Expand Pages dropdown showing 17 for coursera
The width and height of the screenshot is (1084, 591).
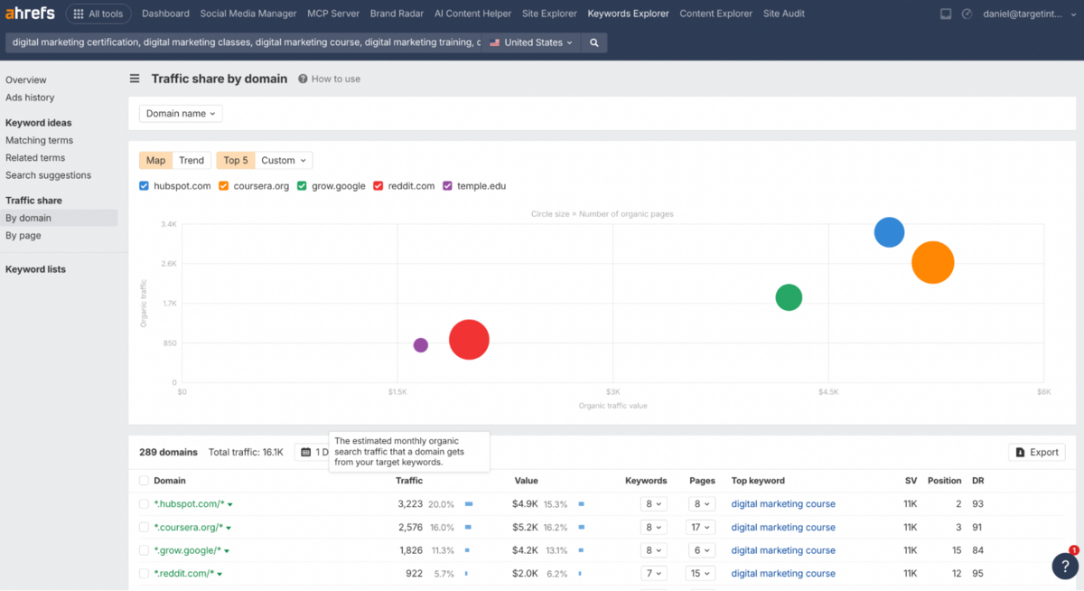point(701,528)
